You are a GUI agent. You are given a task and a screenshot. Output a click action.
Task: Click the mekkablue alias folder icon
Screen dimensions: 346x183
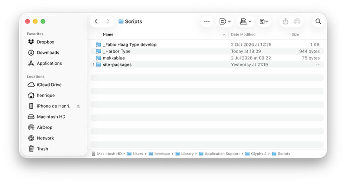point(98,58)
